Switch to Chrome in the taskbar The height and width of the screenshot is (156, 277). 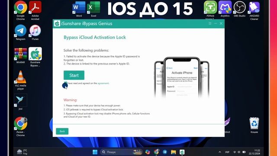pyautogui.click(x=156, y=152)
